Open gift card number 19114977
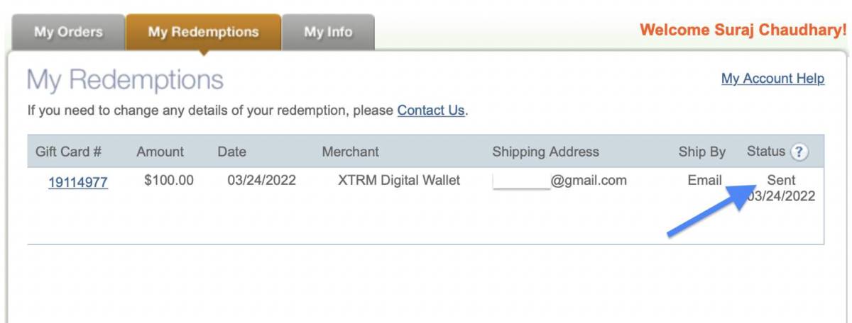Screen dimensions: 852x323 pos(78,183)
